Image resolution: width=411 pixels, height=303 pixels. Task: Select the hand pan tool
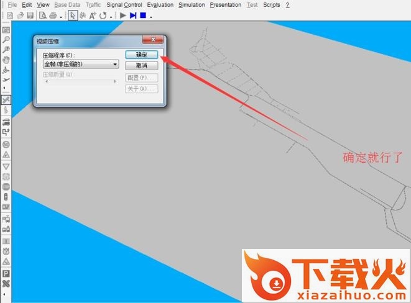point(6,60)
